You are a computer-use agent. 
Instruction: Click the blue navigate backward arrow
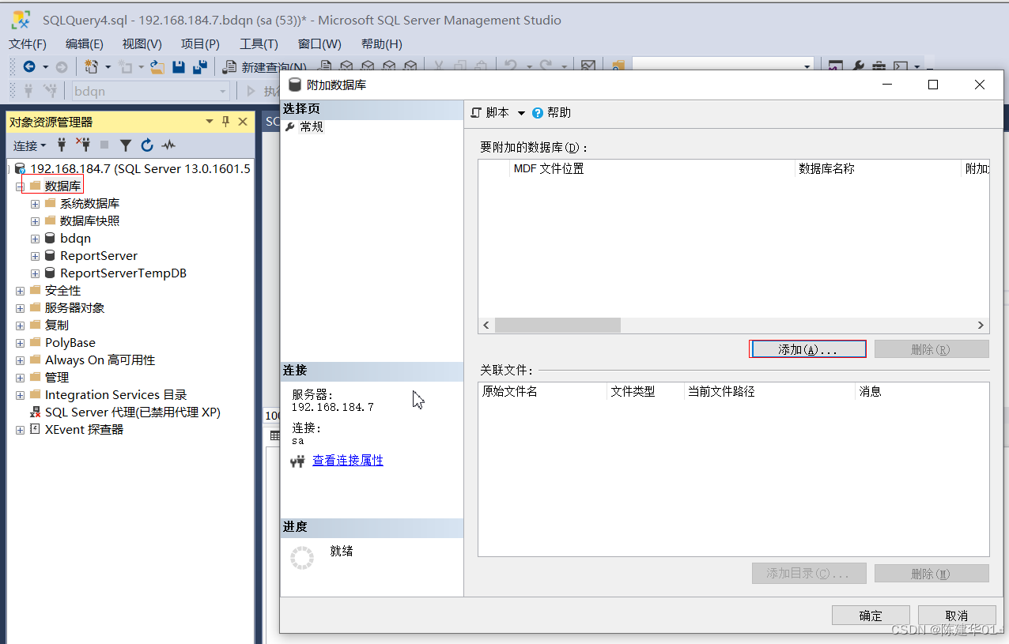pyautogui.click(x=29, y=67)
